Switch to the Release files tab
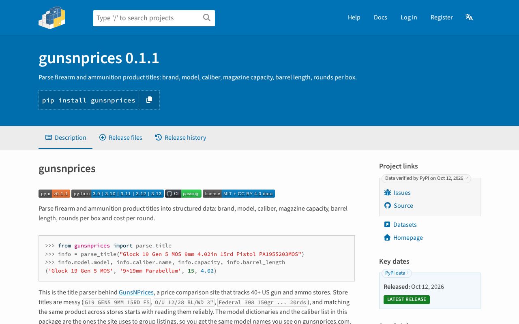519x324 pixels. pos(121,138)
